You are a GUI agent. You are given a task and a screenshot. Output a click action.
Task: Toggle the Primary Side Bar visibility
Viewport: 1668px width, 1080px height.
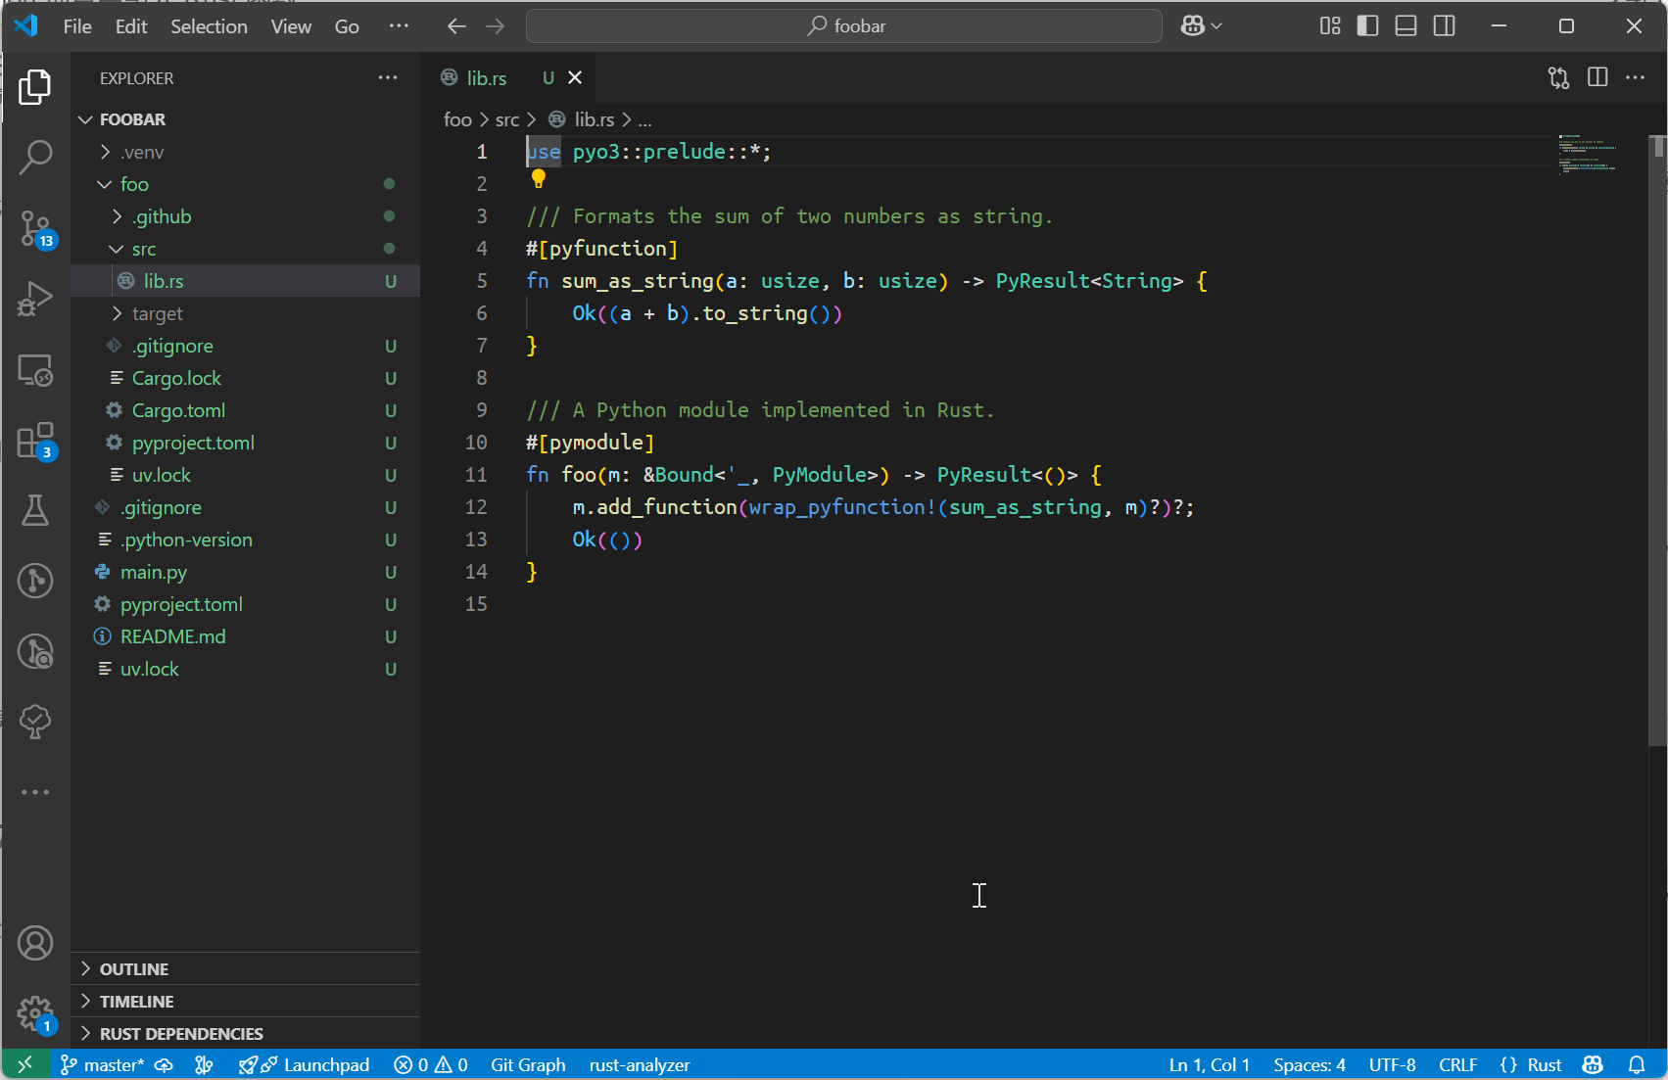1367,26
